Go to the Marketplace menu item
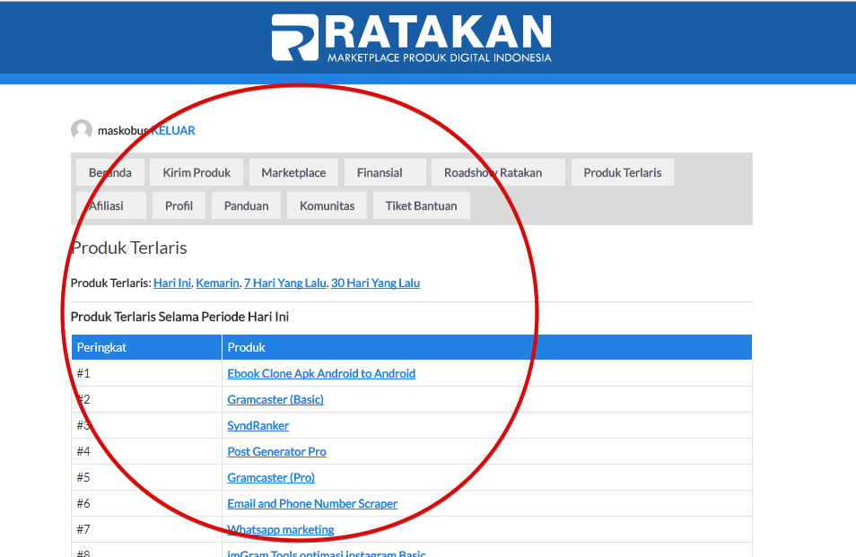 pos(293,172)
